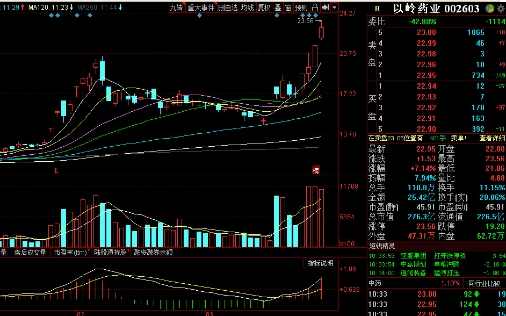Screen dimensions: 506x316
Task: Click the 中药 sector label
Action: (x=375, y=283)
